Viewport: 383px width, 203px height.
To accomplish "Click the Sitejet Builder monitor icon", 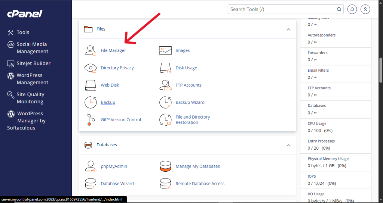I will 10,63.
